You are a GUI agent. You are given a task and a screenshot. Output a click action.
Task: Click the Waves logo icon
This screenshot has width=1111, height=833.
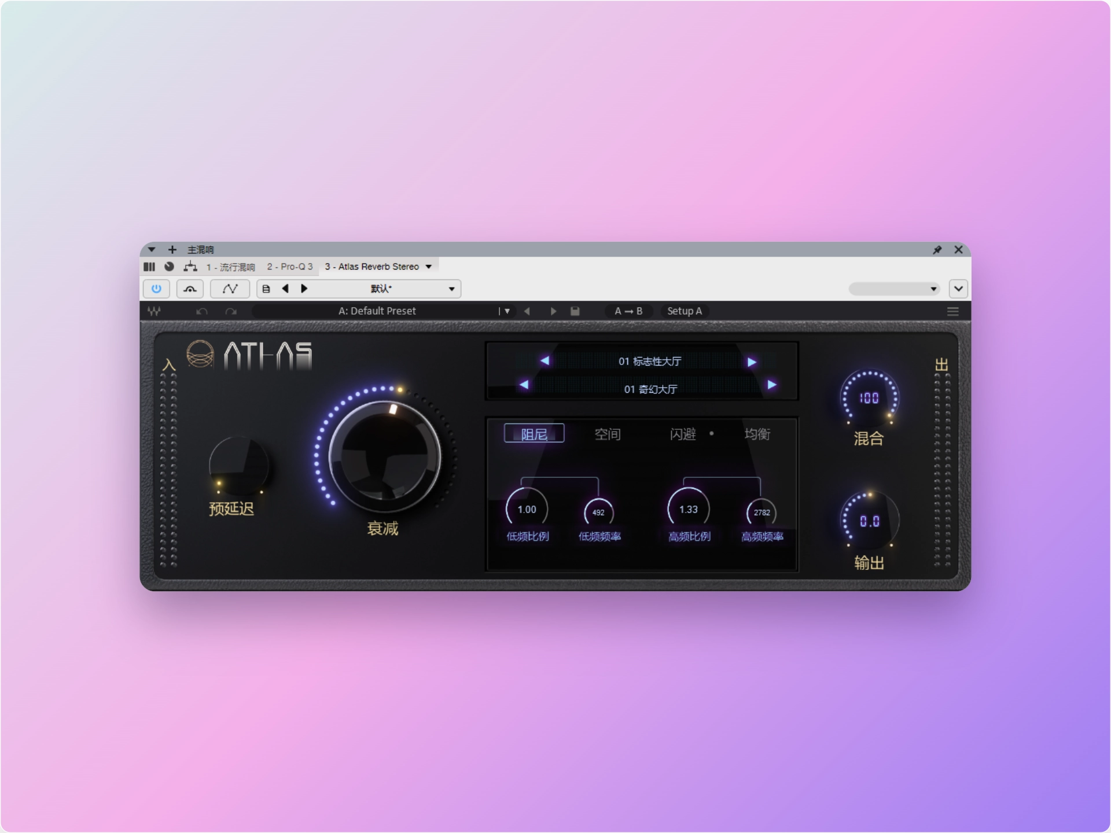point(154,311)
